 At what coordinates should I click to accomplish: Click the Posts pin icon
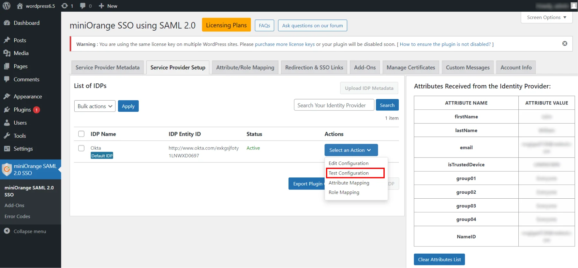7,40
